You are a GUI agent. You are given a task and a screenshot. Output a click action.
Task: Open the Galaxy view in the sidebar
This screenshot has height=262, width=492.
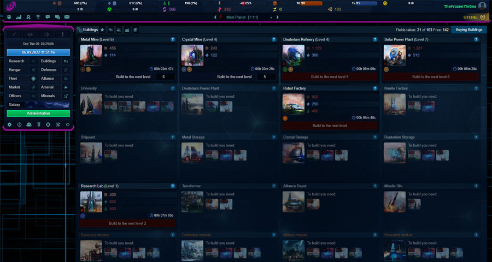[x=38, y=105]
